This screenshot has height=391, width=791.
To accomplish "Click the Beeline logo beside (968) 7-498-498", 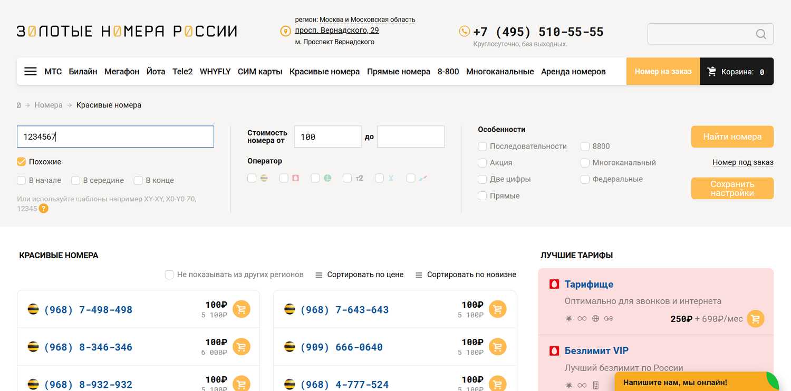I will (x=33, y=309).
